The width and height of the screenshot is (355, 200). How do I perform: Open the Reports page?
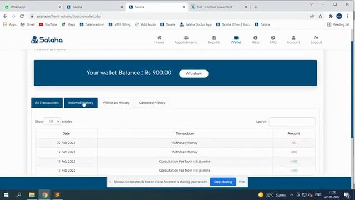pyautogui.click(x=214, y=39)
